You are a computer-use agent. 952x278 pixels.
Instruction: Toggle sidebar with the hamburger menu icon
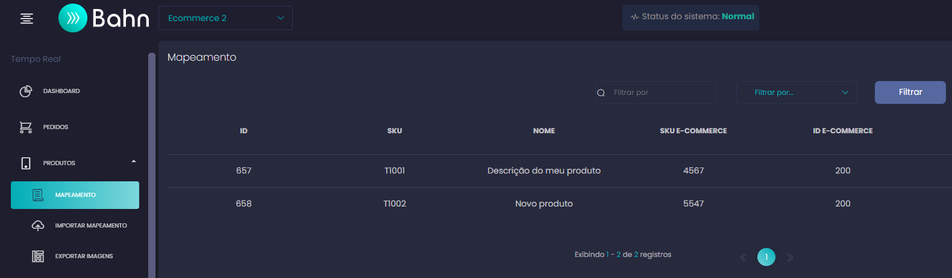pos(27,19)
